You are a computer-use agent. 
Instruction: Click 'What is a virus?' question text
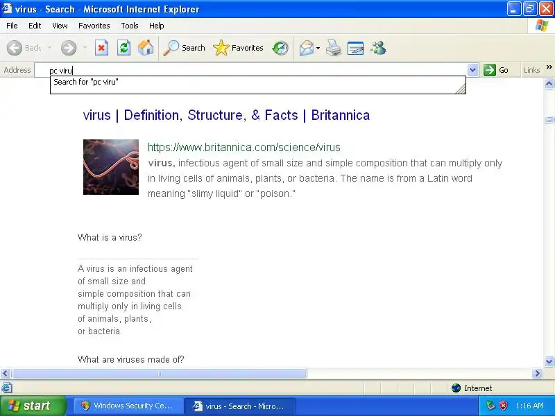110,237
